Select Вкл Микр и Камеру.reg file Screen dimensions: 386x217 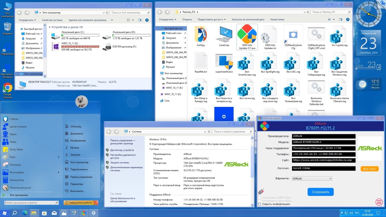(201, 90)
